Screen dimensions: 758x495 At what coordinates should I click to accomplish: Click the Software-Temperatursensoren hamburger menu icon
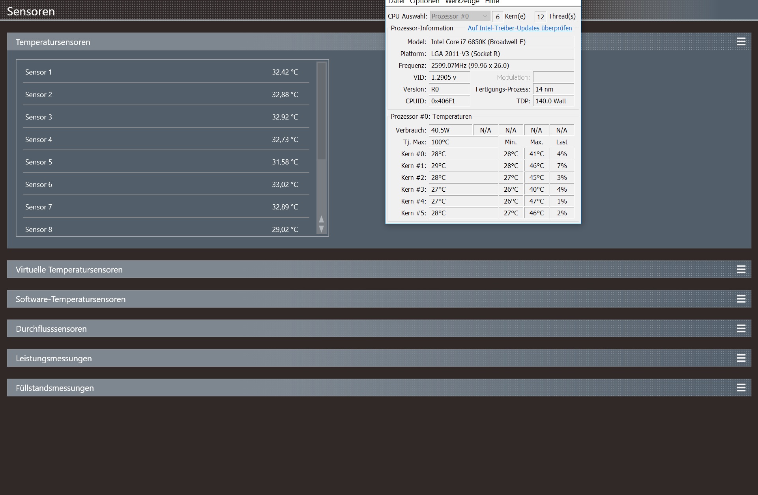[741, 299]
